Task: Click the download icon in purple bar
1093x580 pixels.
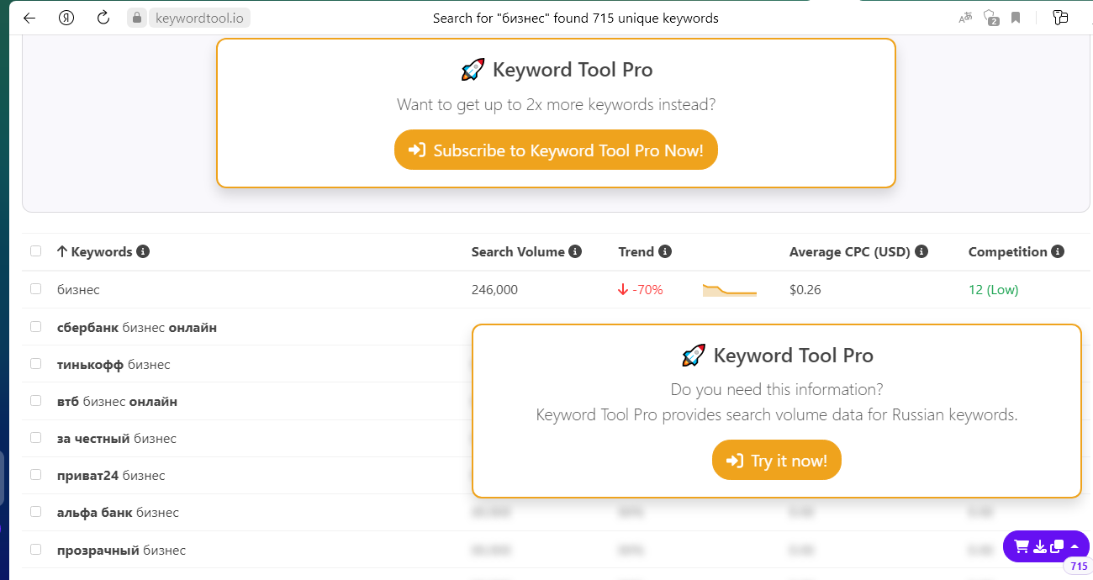Action: click(x=1040, y=546)
